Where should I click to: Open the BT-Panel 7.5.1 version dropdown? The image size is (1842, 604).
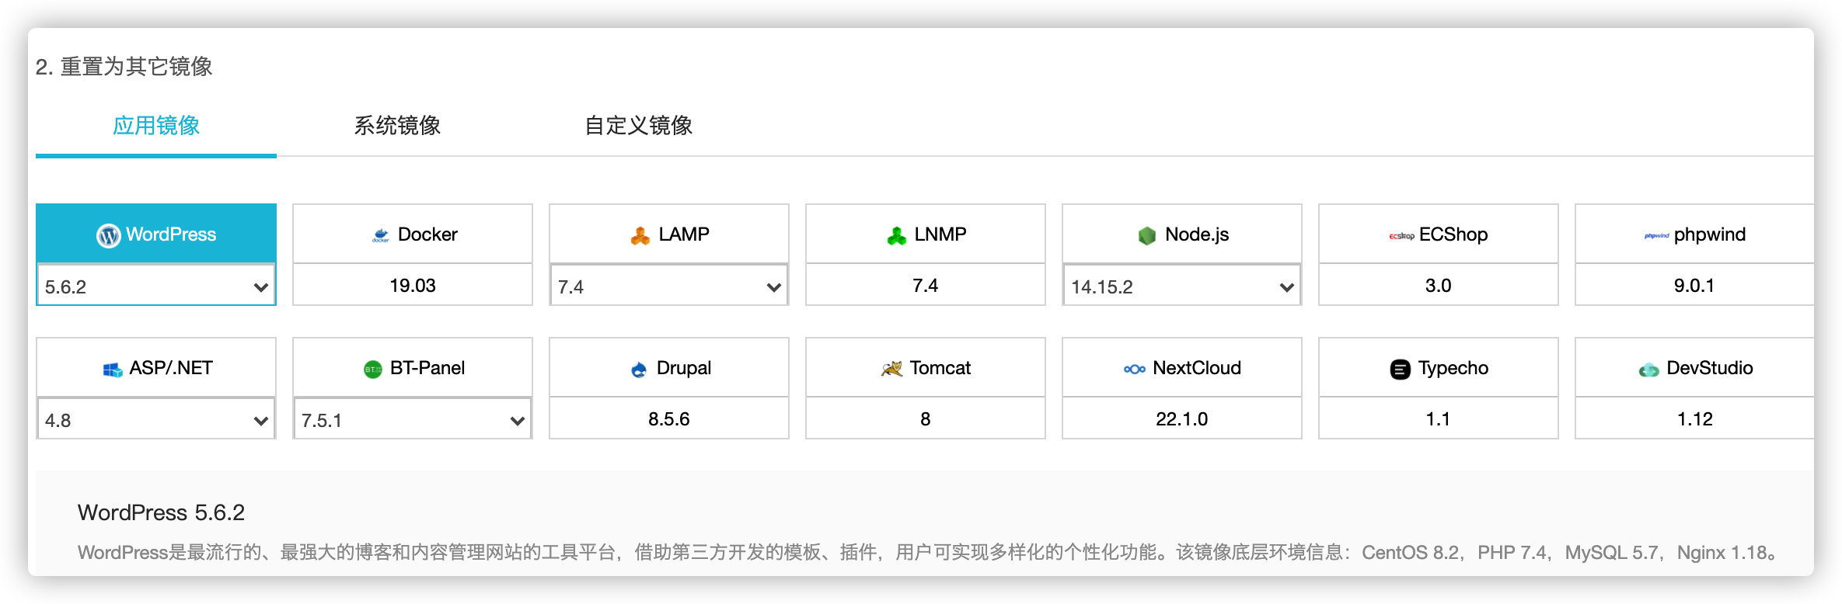(413, 419)
